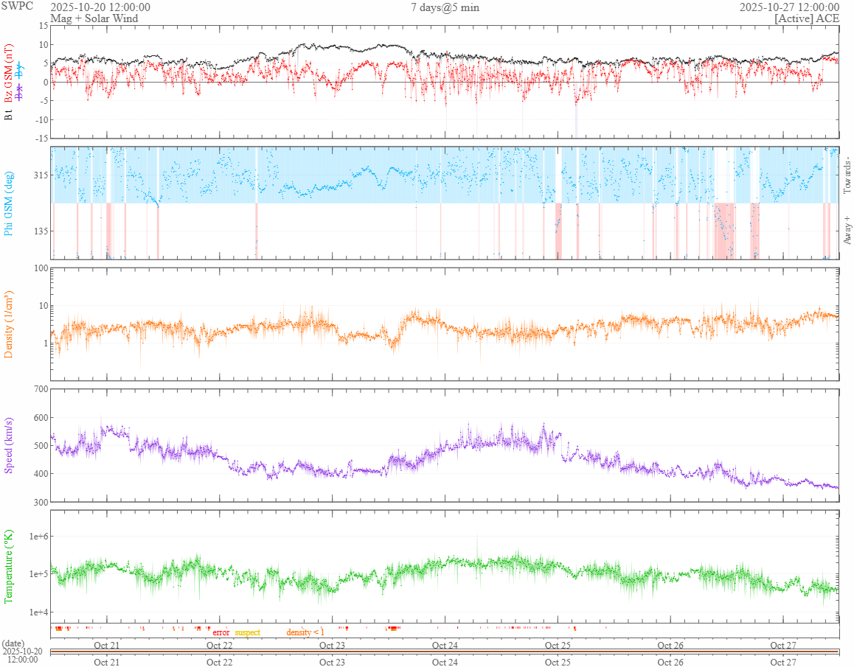Click the start date 2025-10-20 12:00:00 header

pos(100,7)
